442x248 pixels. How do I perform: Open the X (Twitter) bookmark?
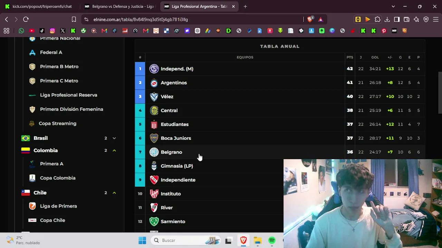click(x=63, y=31)
